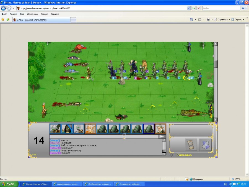
Task: Click the Wait hourglass action button
Action: [191, 145]
